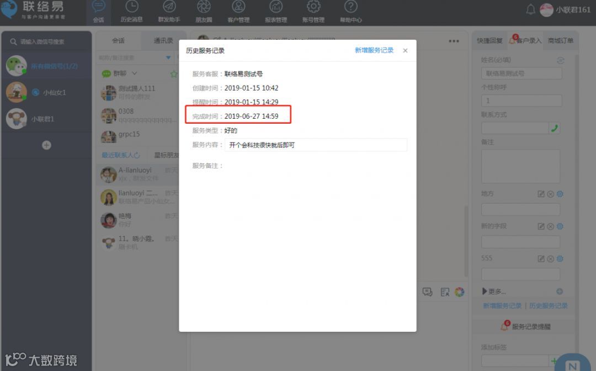Viewport: 596px width, 371px height.
Task: Select the 最近联系人 tab
Action: 118,155
